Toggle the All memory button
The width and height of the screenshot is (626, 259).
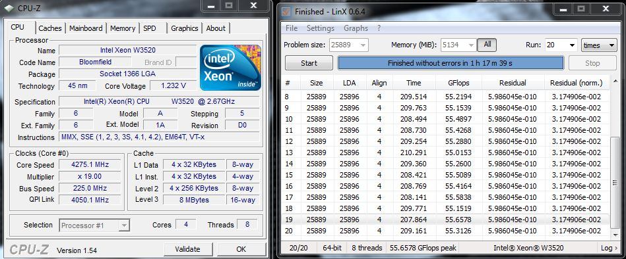pos(487,45)
